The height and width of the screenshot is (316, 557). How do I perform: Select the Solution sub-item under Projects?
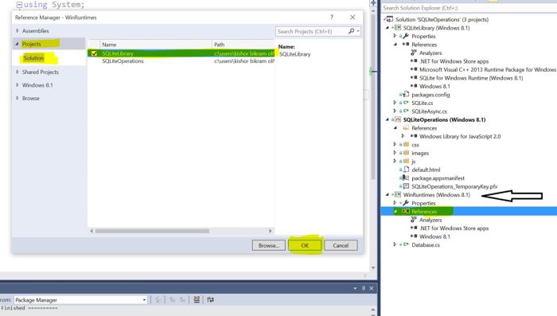[33, 58]
